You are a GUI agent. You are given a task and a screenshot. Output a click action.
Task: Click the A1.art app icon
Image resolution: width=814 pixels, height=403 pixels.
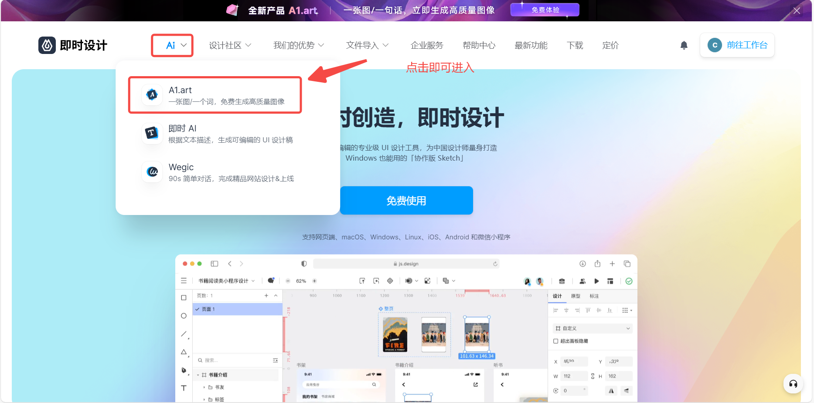[152, 94]
